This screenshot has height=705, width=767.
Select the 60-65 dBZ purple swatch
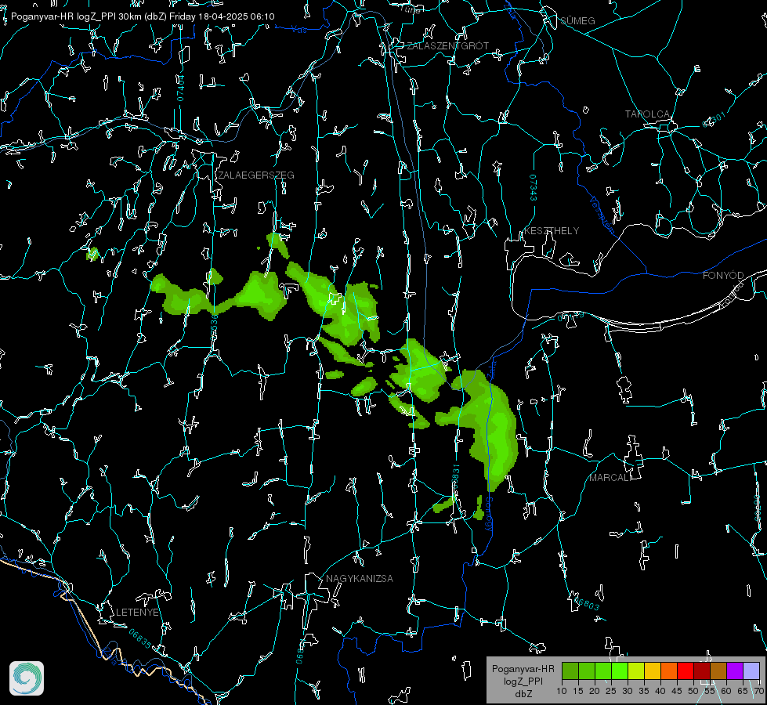click(735, 671)
